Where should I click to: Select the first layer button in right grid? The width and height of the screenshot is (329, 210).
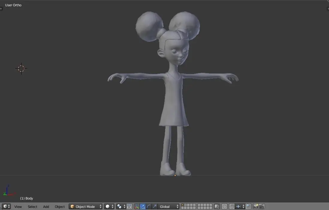click(199, 205)
